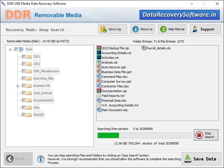Click the info icon in the bottom notice bar
The image size is (224, 168).
[x=41, y=159]
